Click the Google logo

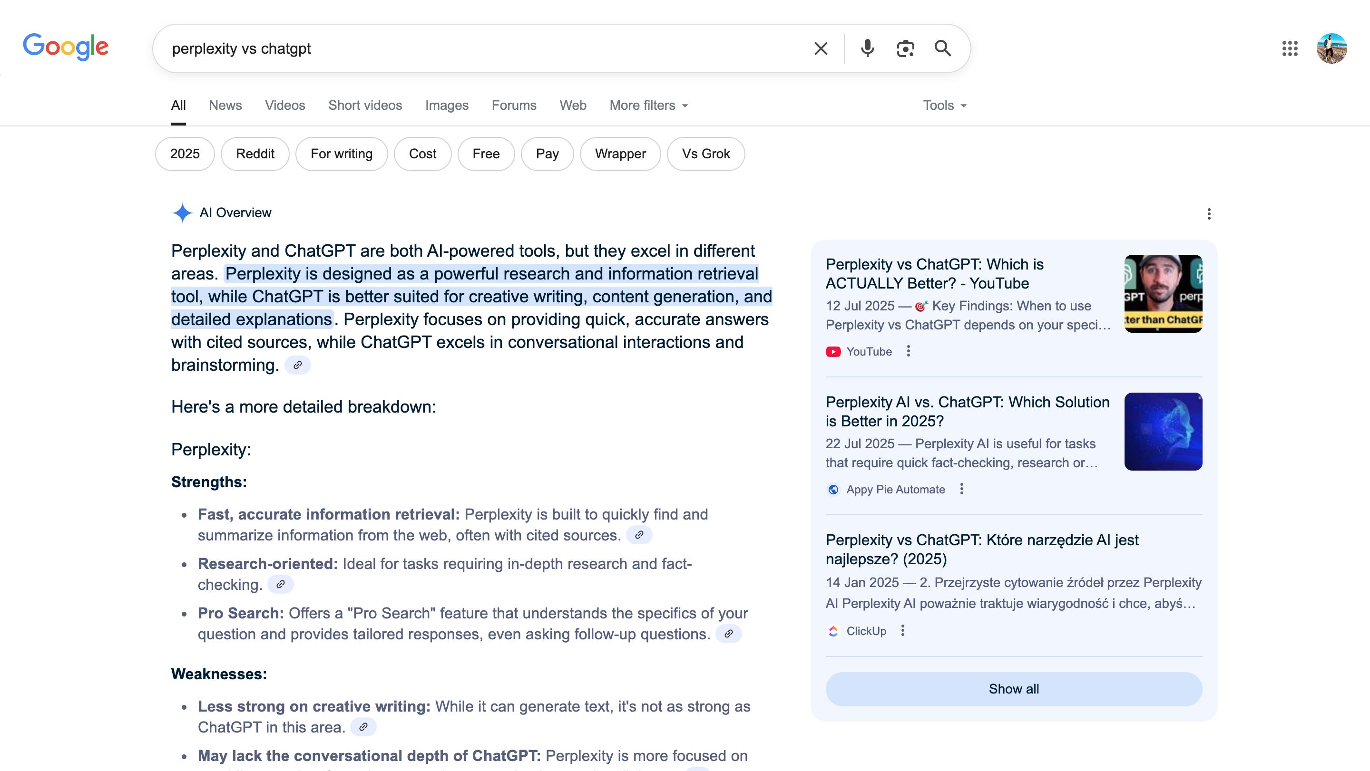(x=66, y=47)
